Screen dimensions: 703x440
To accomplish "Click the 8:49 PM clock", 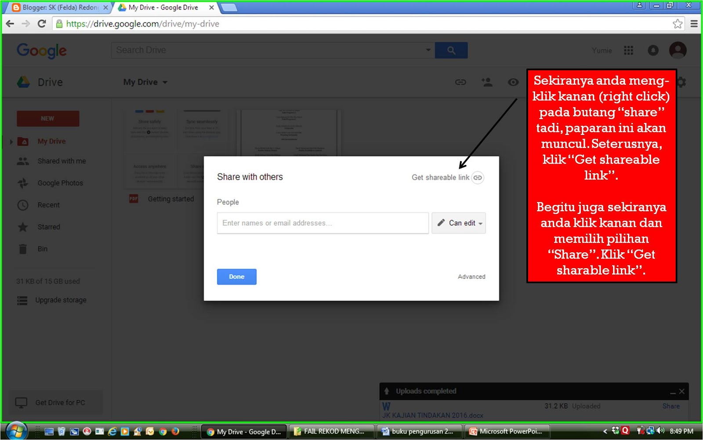I will tap(681, 431).
